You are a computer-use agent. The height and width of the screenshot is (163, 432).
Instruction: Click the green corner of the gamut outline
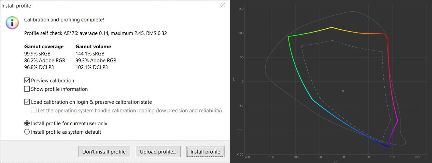point(288,36)
